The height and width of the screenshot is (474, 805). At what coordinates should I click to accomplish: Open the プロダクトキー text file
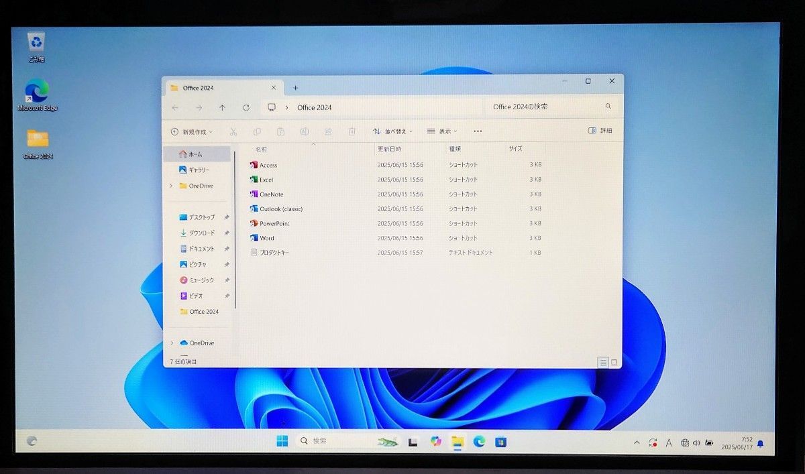pyautogui.click(x=272, y=252)
